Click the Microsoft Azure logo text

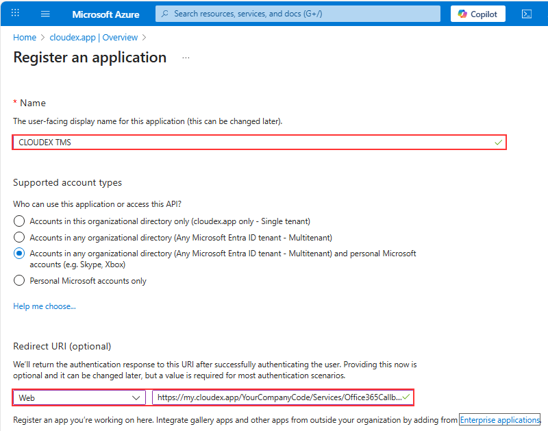pos(105,14)
